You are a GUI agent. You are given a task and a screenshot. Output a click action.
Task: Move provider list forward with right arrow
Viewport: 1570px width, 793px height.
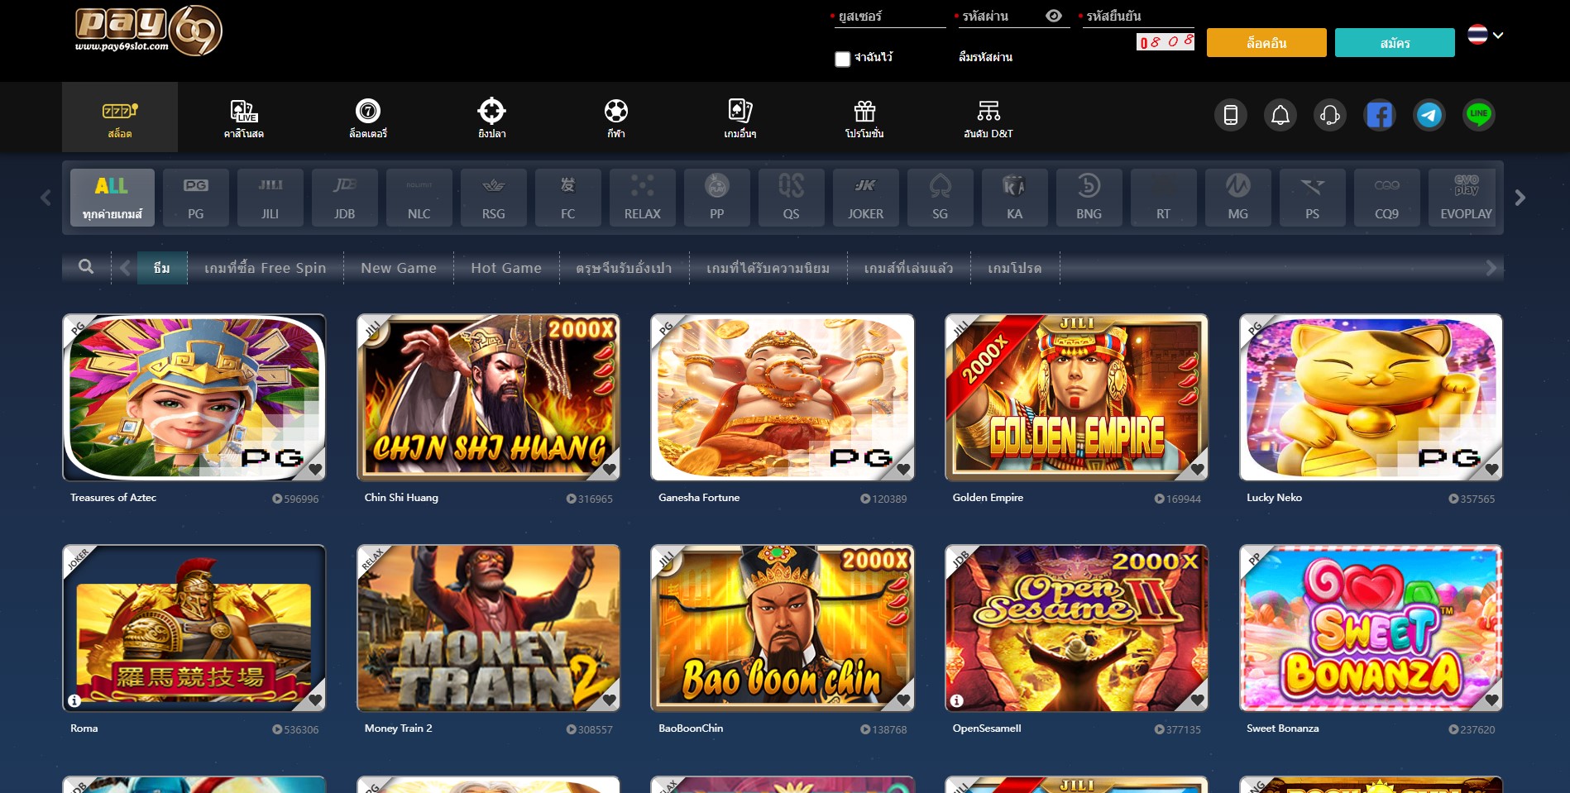(1520, 198)
